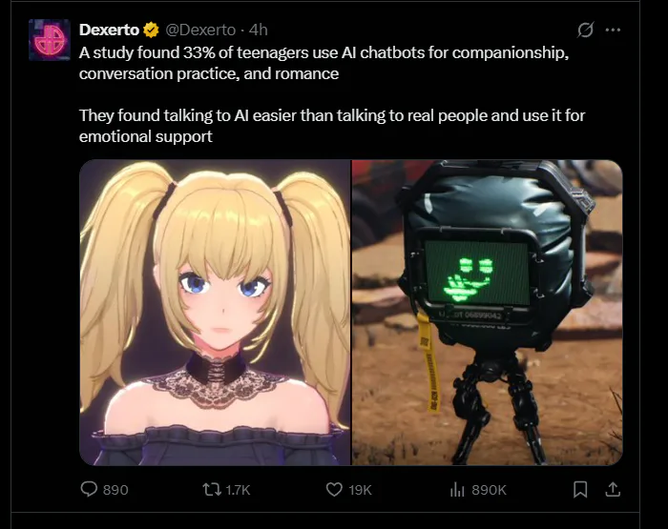The image size is (668, 529).
Task: Click the 1.7K repost count
Action: coord(238,490)
